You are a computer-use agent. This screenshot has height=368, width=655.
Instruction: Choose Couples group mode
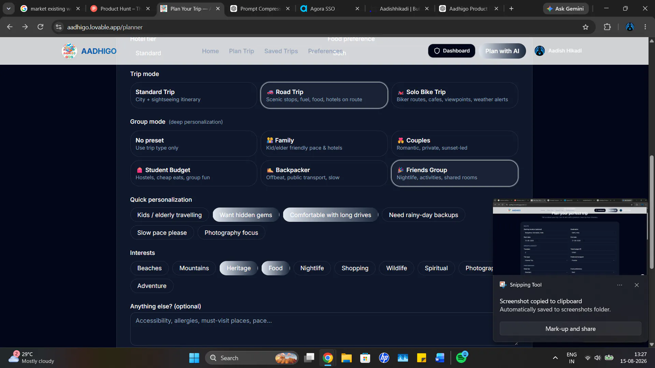454,144
